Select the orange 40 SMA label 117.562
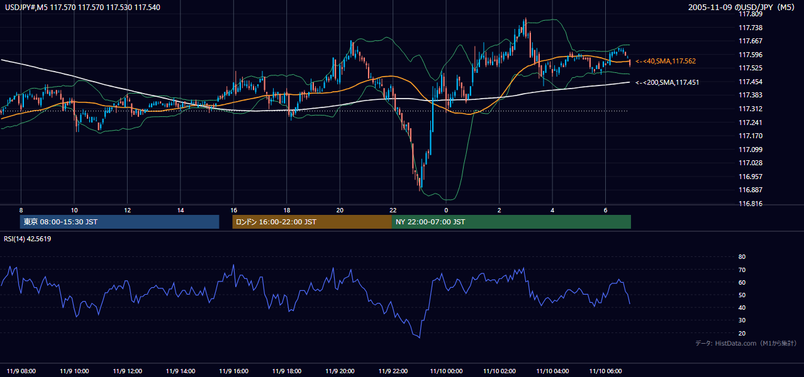Image resolution: width=804 pixels, height=377 pixels. 666,61
